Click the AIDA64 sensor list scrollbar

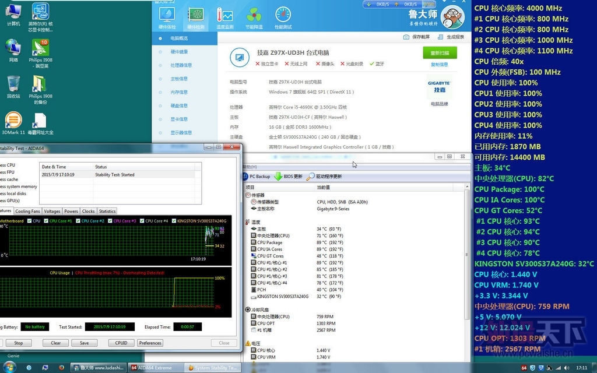(467, 255)
